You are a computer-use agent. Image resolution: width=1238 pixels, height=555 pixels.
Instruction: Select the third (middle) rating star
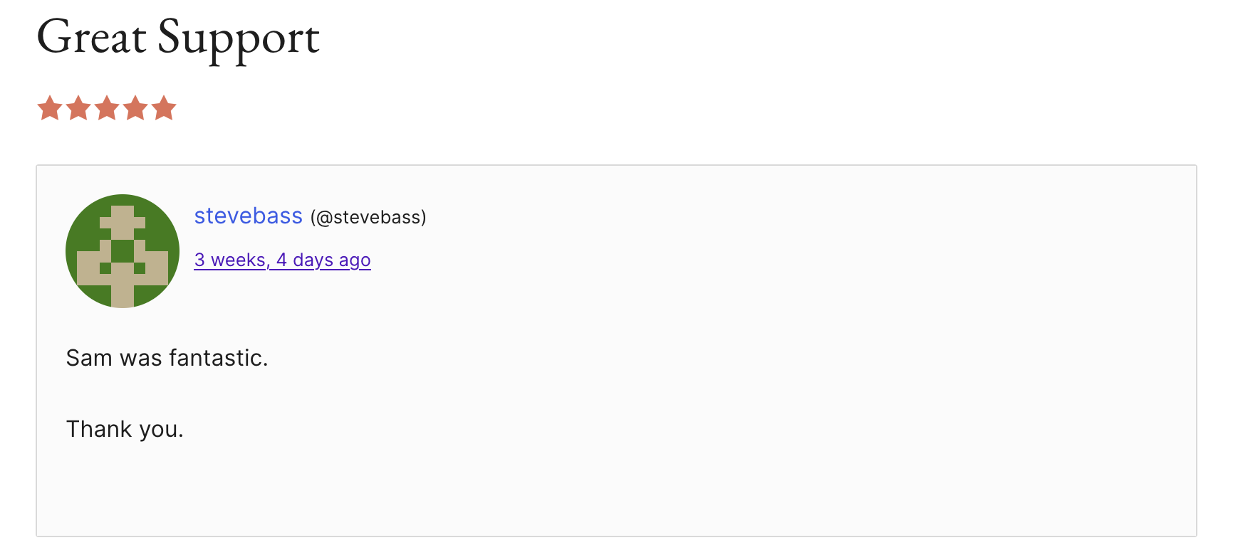pyautogui.click(x=107, y=109)
